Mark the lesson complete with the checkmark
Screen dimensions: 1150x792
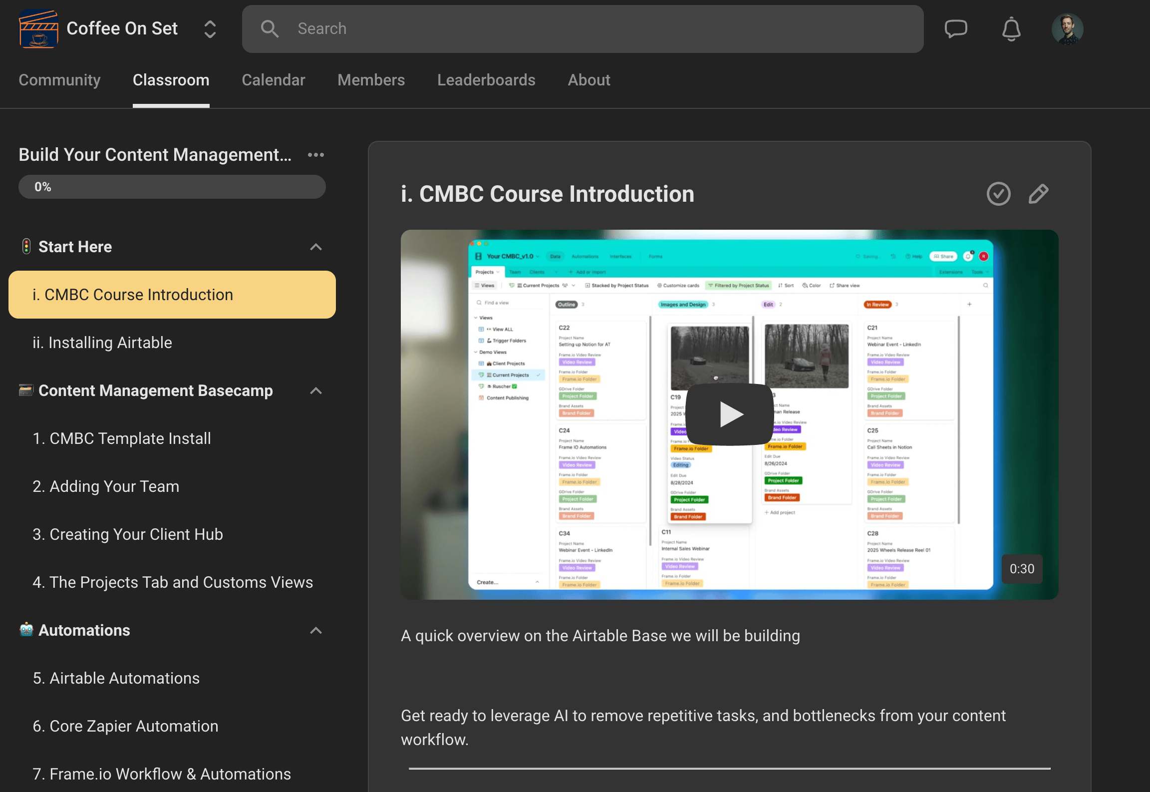click(x=998, y=194)
